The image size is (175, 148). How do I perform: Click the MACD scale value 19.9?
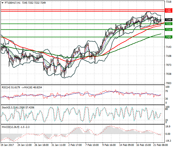point(168,127)
